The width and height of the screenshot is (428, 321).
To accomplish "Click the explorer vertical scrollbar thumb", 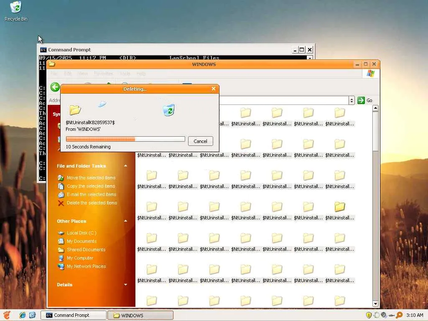I will [x=375, y=131].
